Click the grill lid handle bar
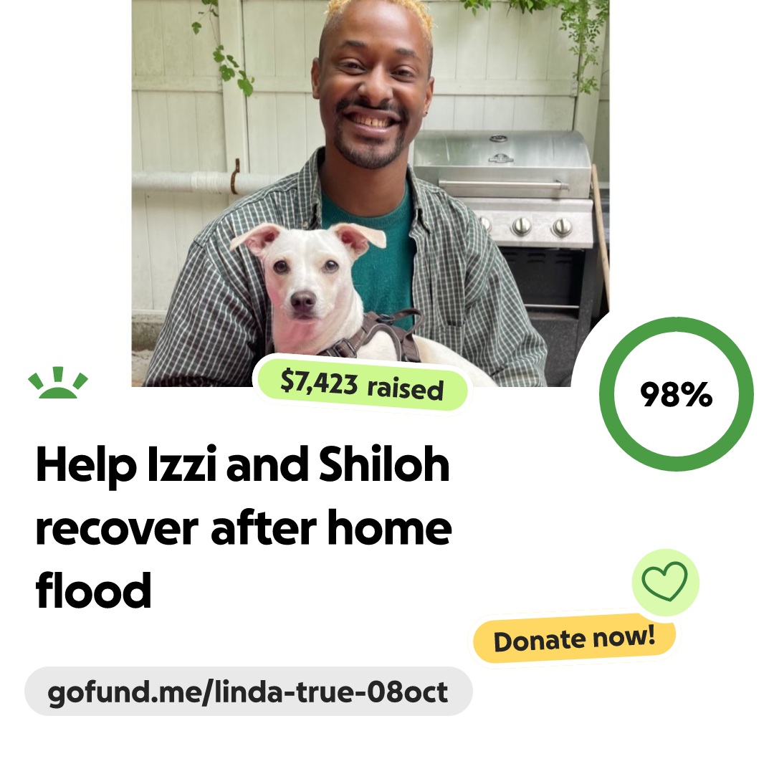 click(504, 185)
